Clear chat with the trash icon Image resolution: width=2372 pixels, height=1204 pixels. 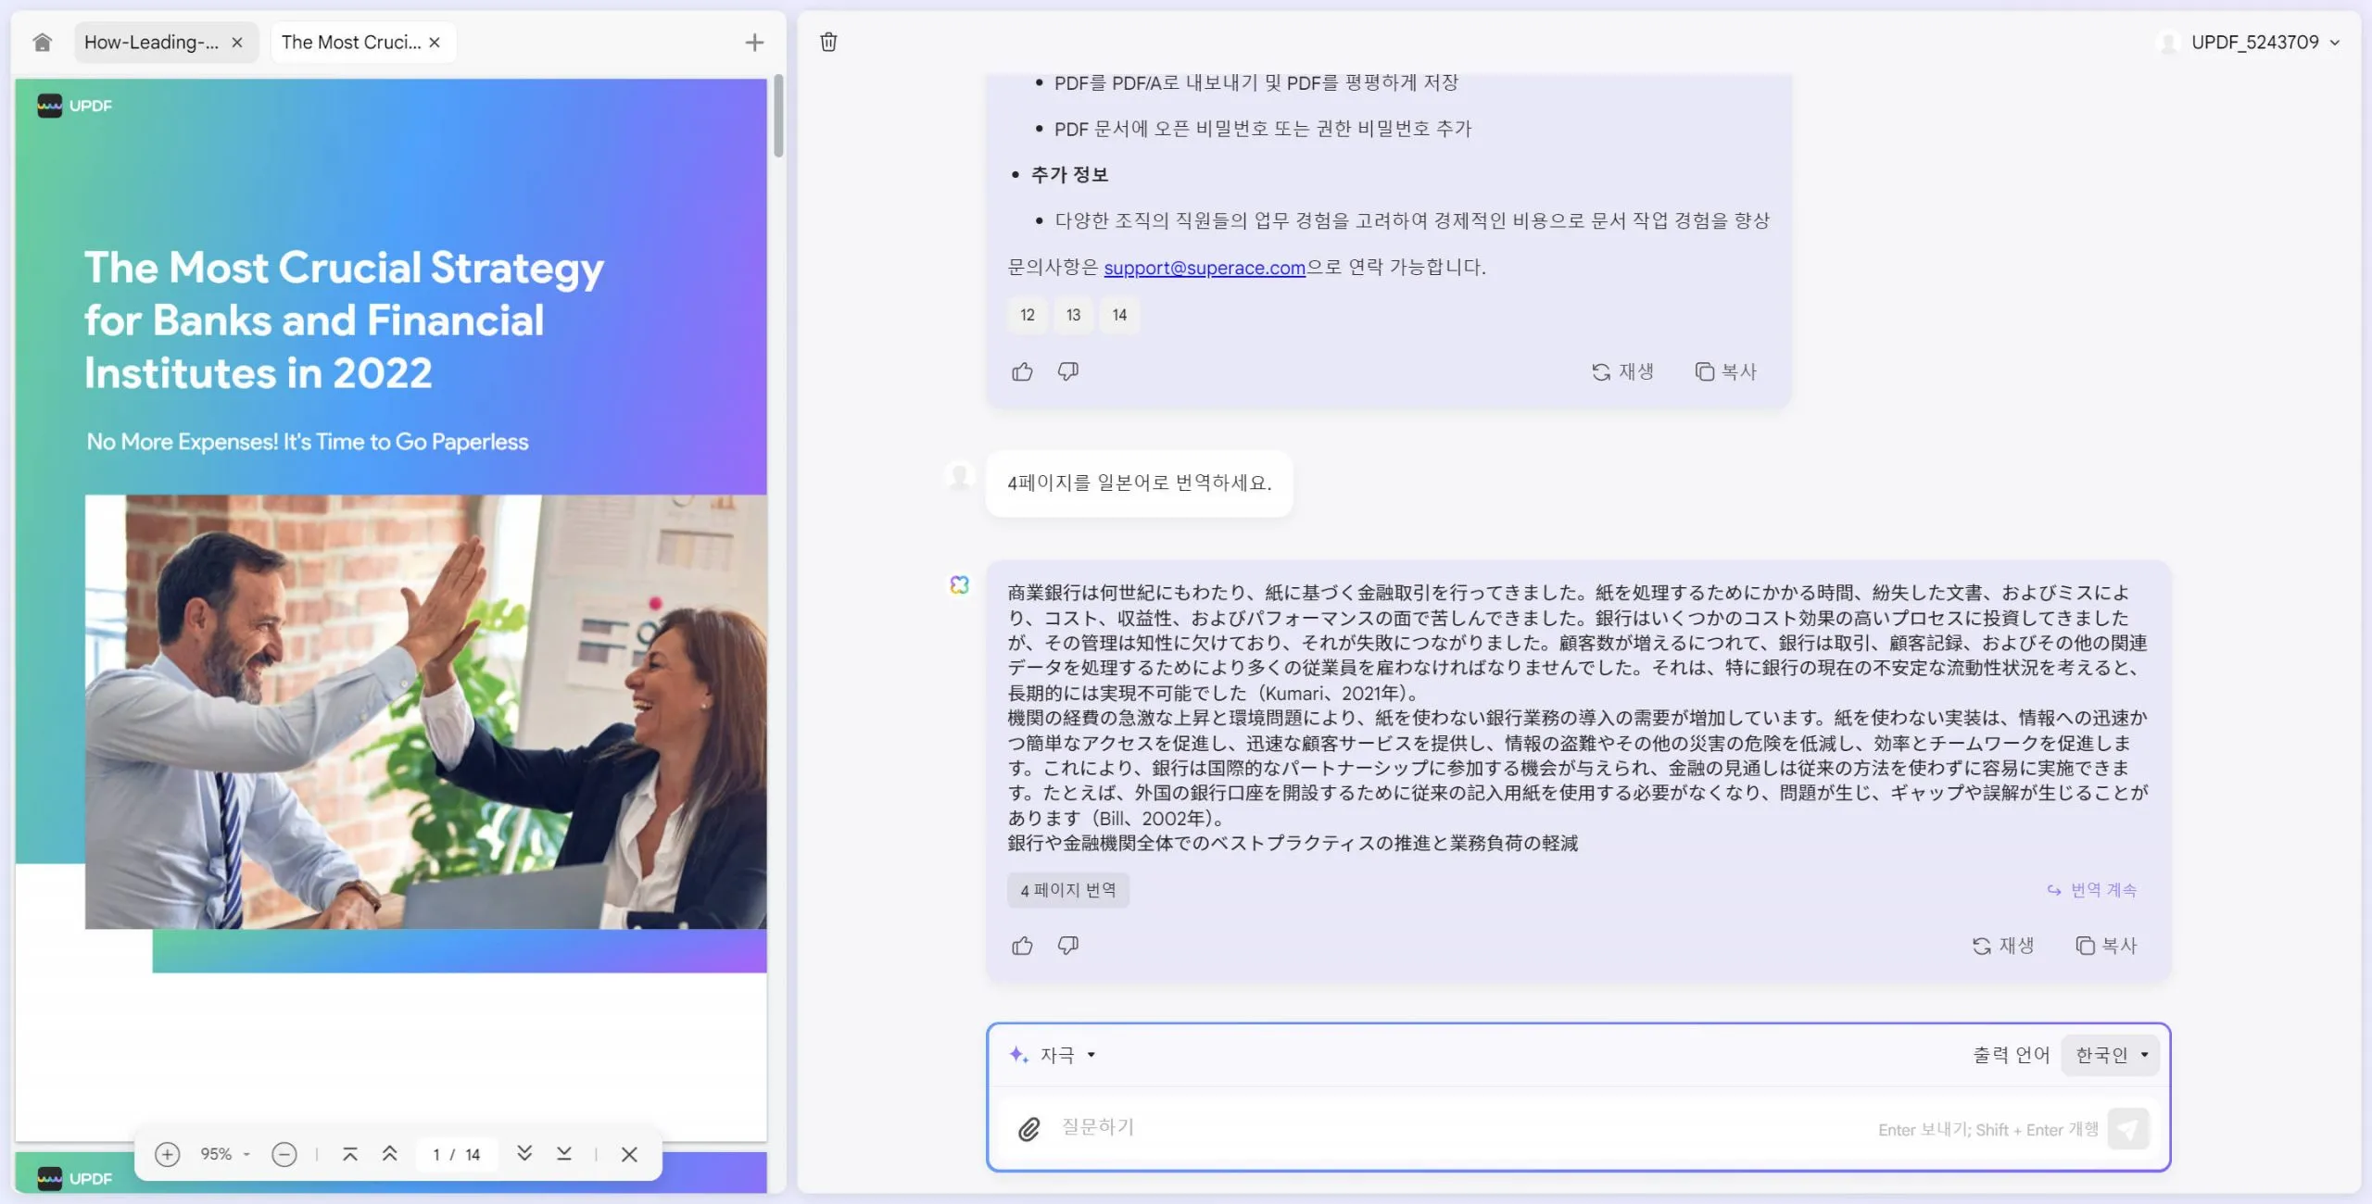click(x=828, y=42)
